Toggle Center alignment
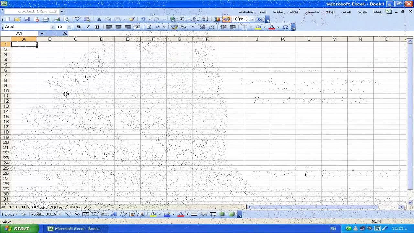Image resolution: width=414 pixels, height=233 pixels. [118, 27]
